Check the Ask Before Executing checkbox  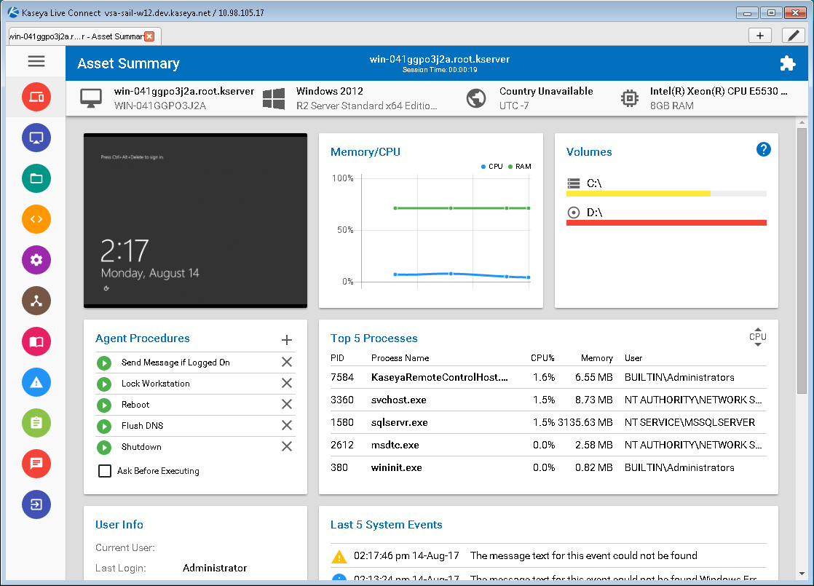coord(105,471)
